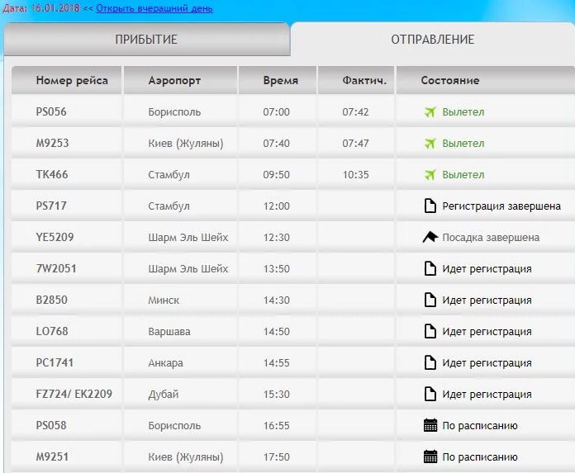Click the calendar icon for flight PS058
Image resolution: width=575 pixels, height=473 pixels.
click(x=429, y=426)
